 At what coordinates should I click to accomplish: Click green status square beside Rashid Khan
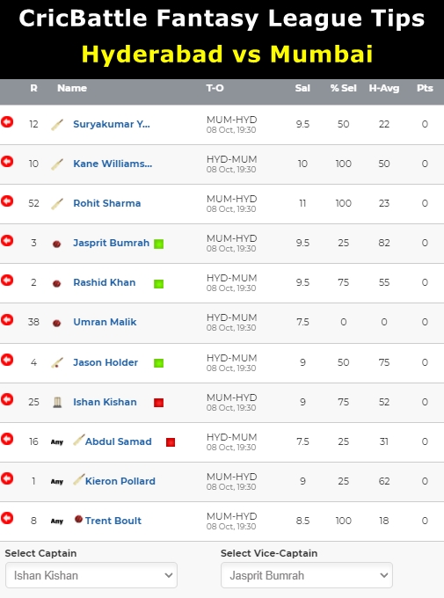click(158, 284)
